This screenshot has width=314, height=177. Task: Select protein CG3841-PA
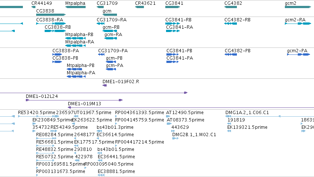click(x=180, y=58)
